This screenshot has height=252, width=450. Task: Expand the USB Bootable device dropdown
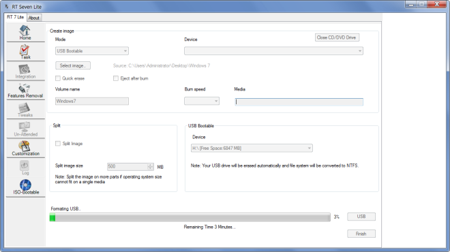coord(252,148)
